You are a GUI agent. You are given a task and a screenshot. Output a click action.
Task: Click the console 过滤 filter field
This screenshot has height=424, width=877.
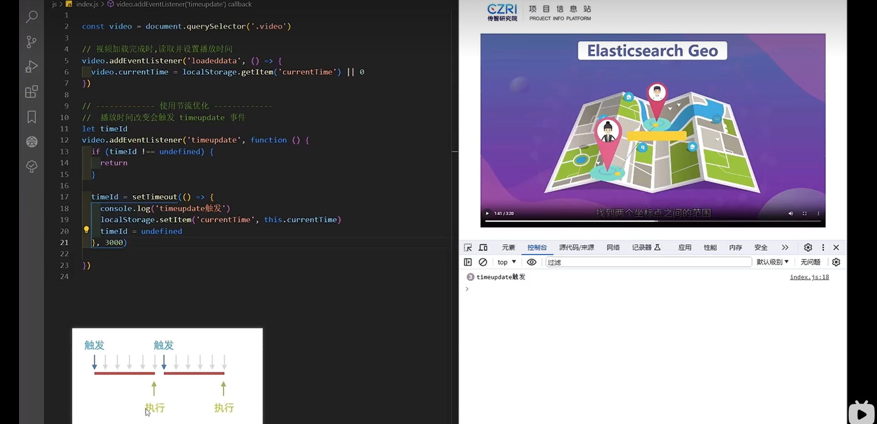(x=648, y=262)
